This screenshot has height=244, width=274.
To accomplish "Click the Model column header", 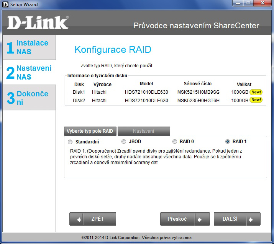I will [146, 84].
